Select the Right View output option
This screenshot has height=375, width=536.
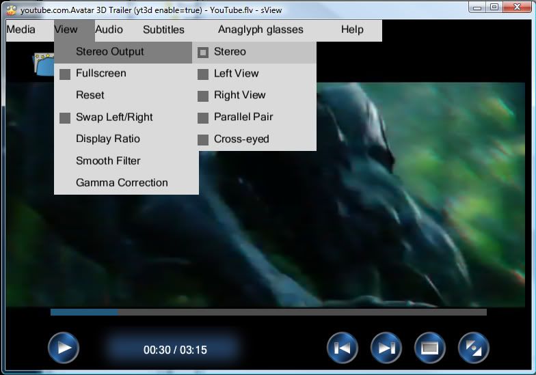pos(254,96)
